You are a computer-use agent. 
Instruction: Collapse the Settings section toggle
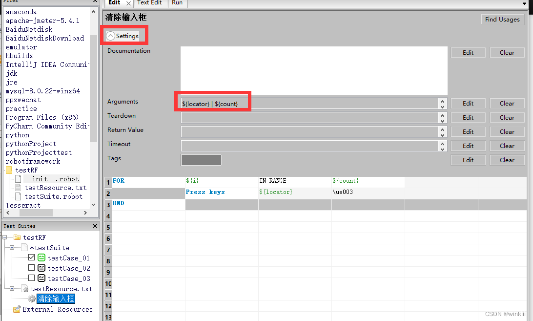[x=110, y=36]
